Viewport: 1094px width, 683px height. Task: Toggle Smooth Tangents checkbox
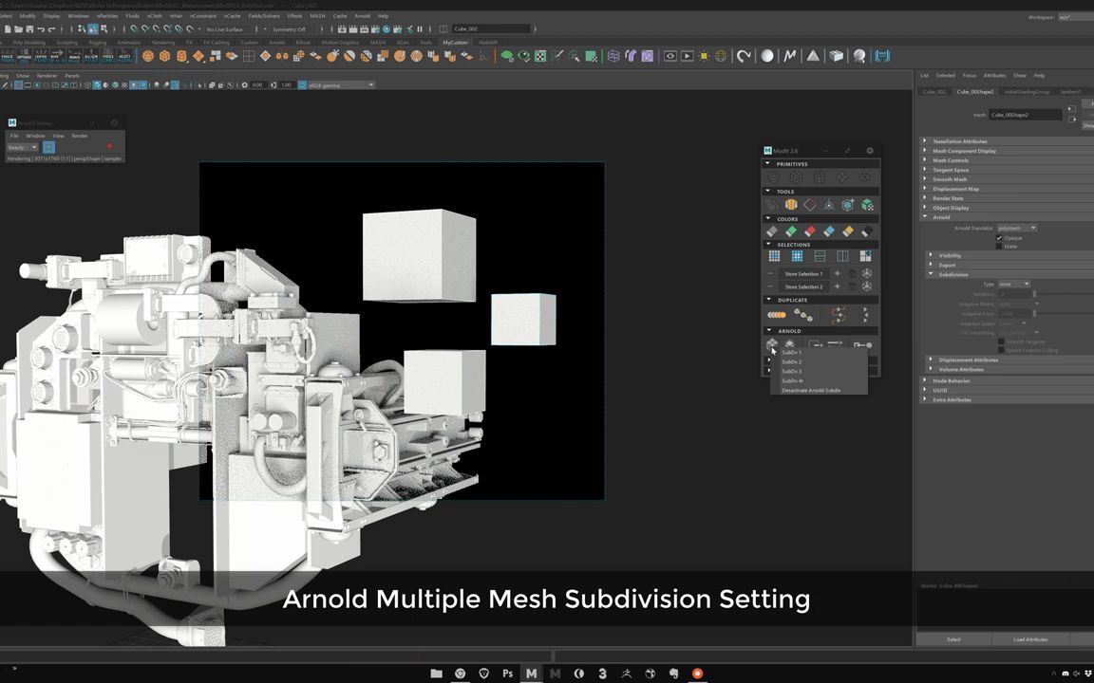click(1001, 341)
